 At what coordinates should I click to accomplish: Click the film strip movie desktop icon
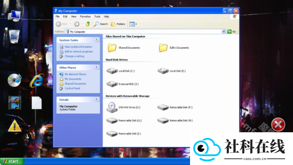coord(15,103)
